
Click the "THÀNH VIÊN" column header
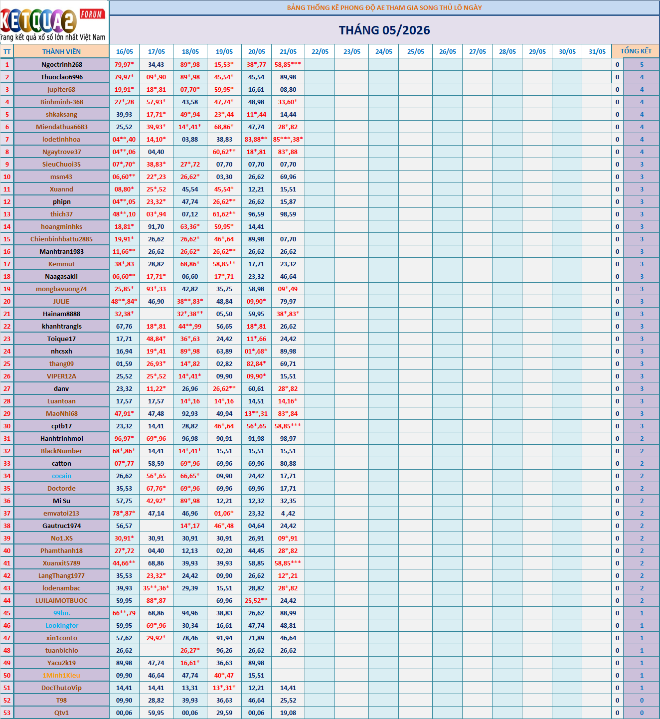click(x=61, y=51)
